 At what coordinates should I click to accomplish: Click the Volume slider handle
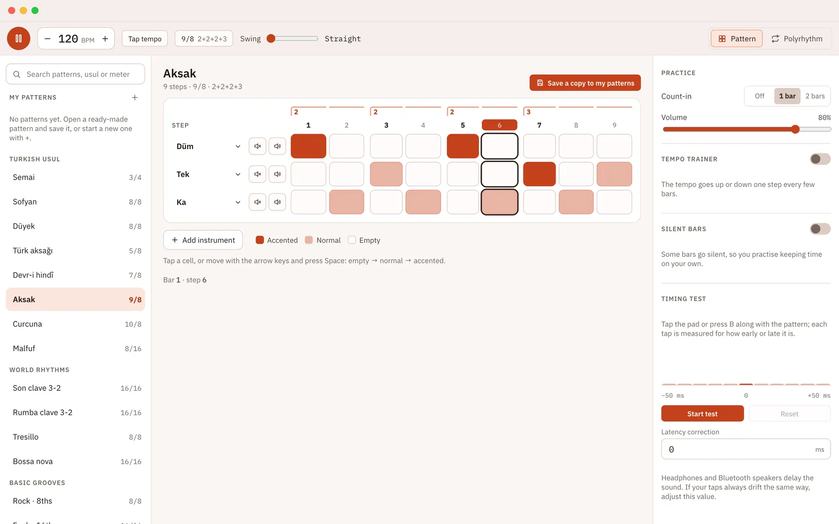click(796, 129)
